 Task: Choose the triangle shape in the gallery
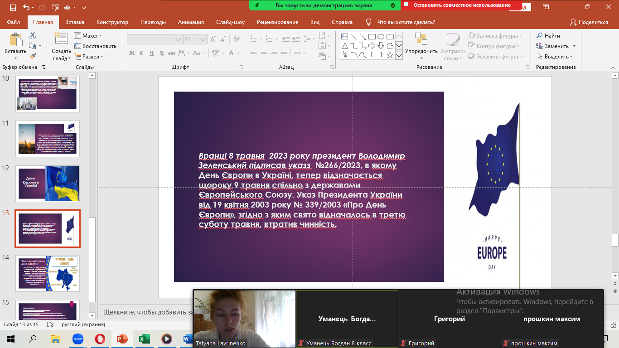(x=344, y=46)
